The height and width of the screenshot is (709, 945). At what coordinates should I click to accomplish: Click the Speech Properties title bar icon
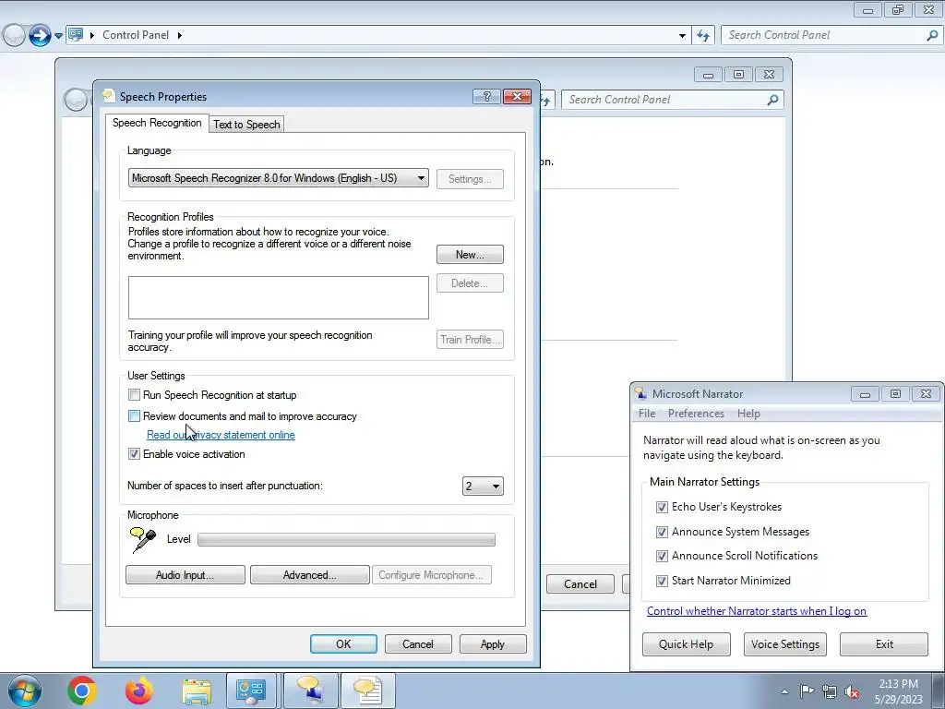109,95
